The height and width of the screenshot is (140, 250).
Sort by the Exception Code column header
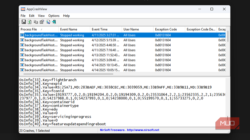click(x=169, y=30)
